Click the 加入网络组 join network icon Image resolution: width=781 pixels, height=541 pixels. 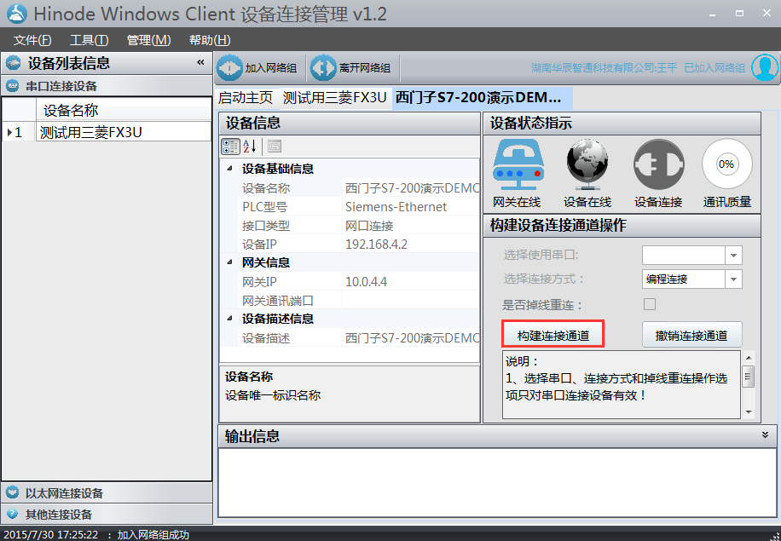(229, 67)
